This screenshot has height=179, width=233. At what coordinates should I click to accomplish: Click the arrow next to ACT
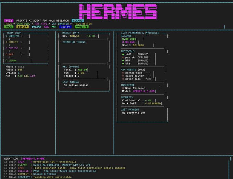(x=22, y=54)
